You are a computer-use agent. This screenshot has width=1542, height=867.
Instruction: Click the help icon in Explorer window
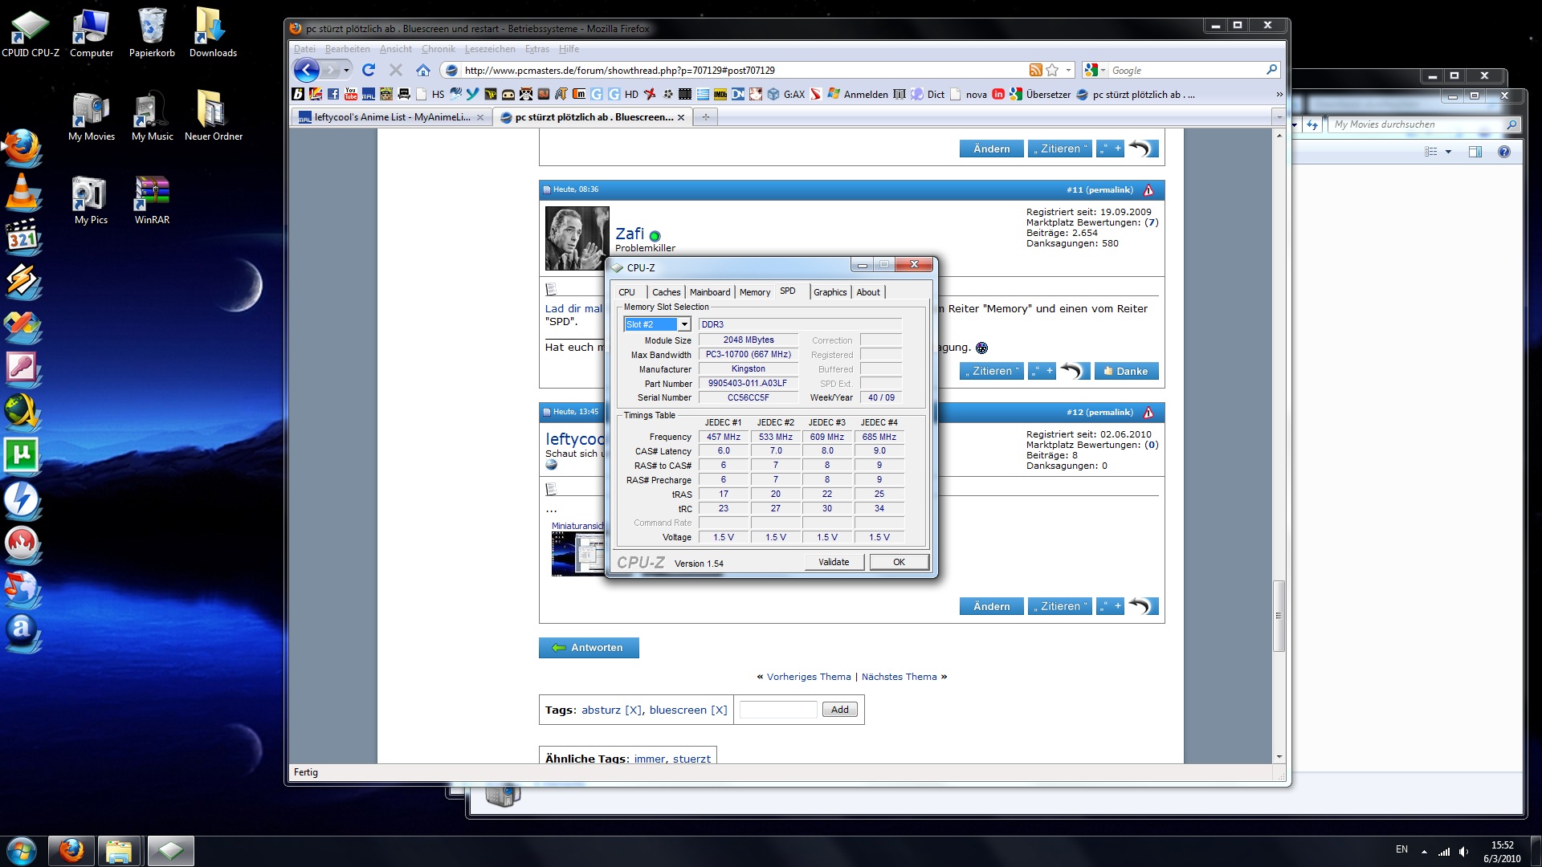coord(1504,152)
